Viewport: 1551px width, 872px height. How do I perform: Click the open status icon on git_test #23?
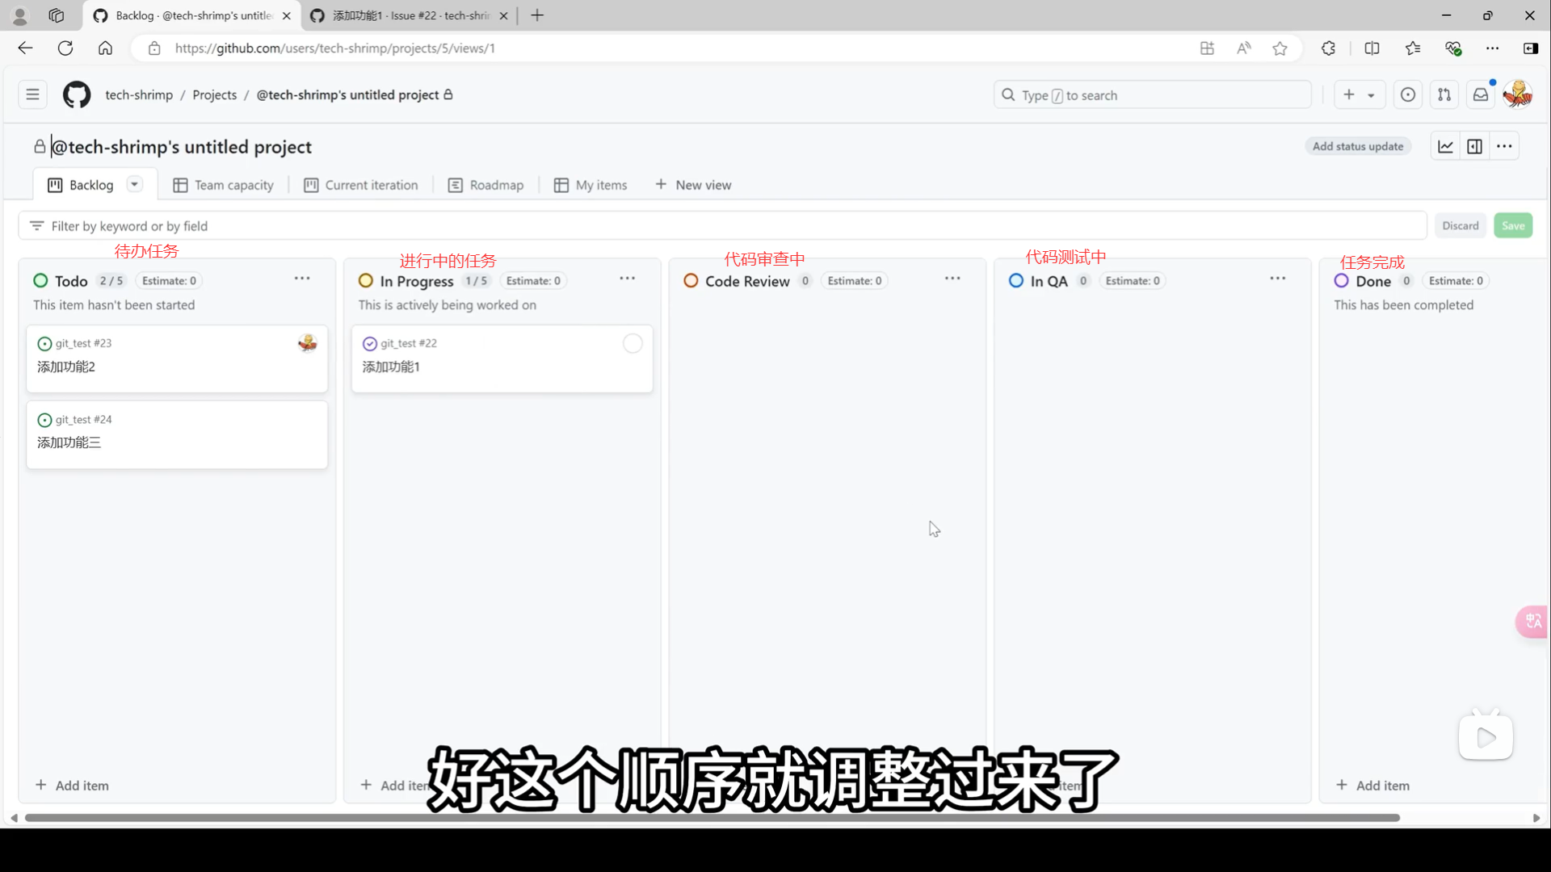pyautogui.click(x=44, y=344)
